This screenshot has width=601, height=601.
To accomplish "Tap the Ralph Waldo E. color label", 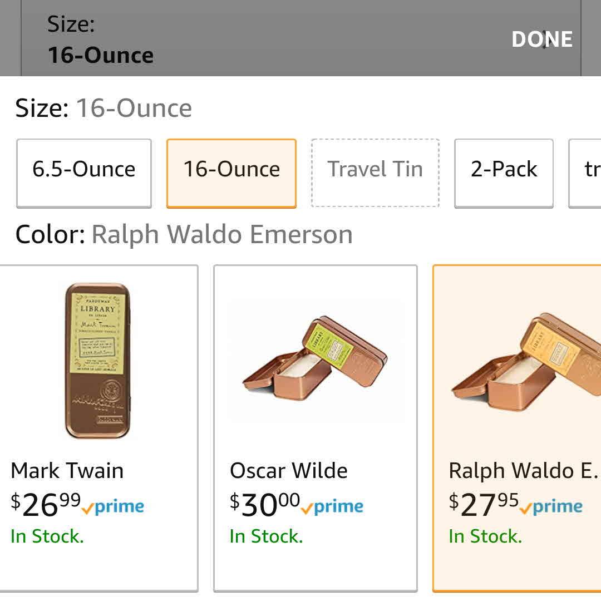I will 523,471.
